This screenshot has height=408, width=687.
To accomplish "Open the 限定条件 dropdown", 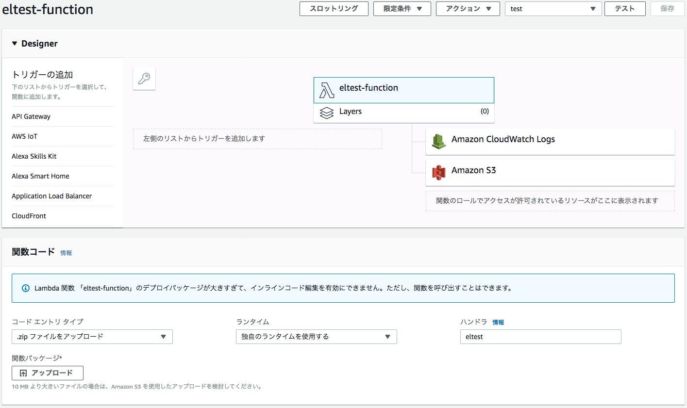I will point(402,8).
